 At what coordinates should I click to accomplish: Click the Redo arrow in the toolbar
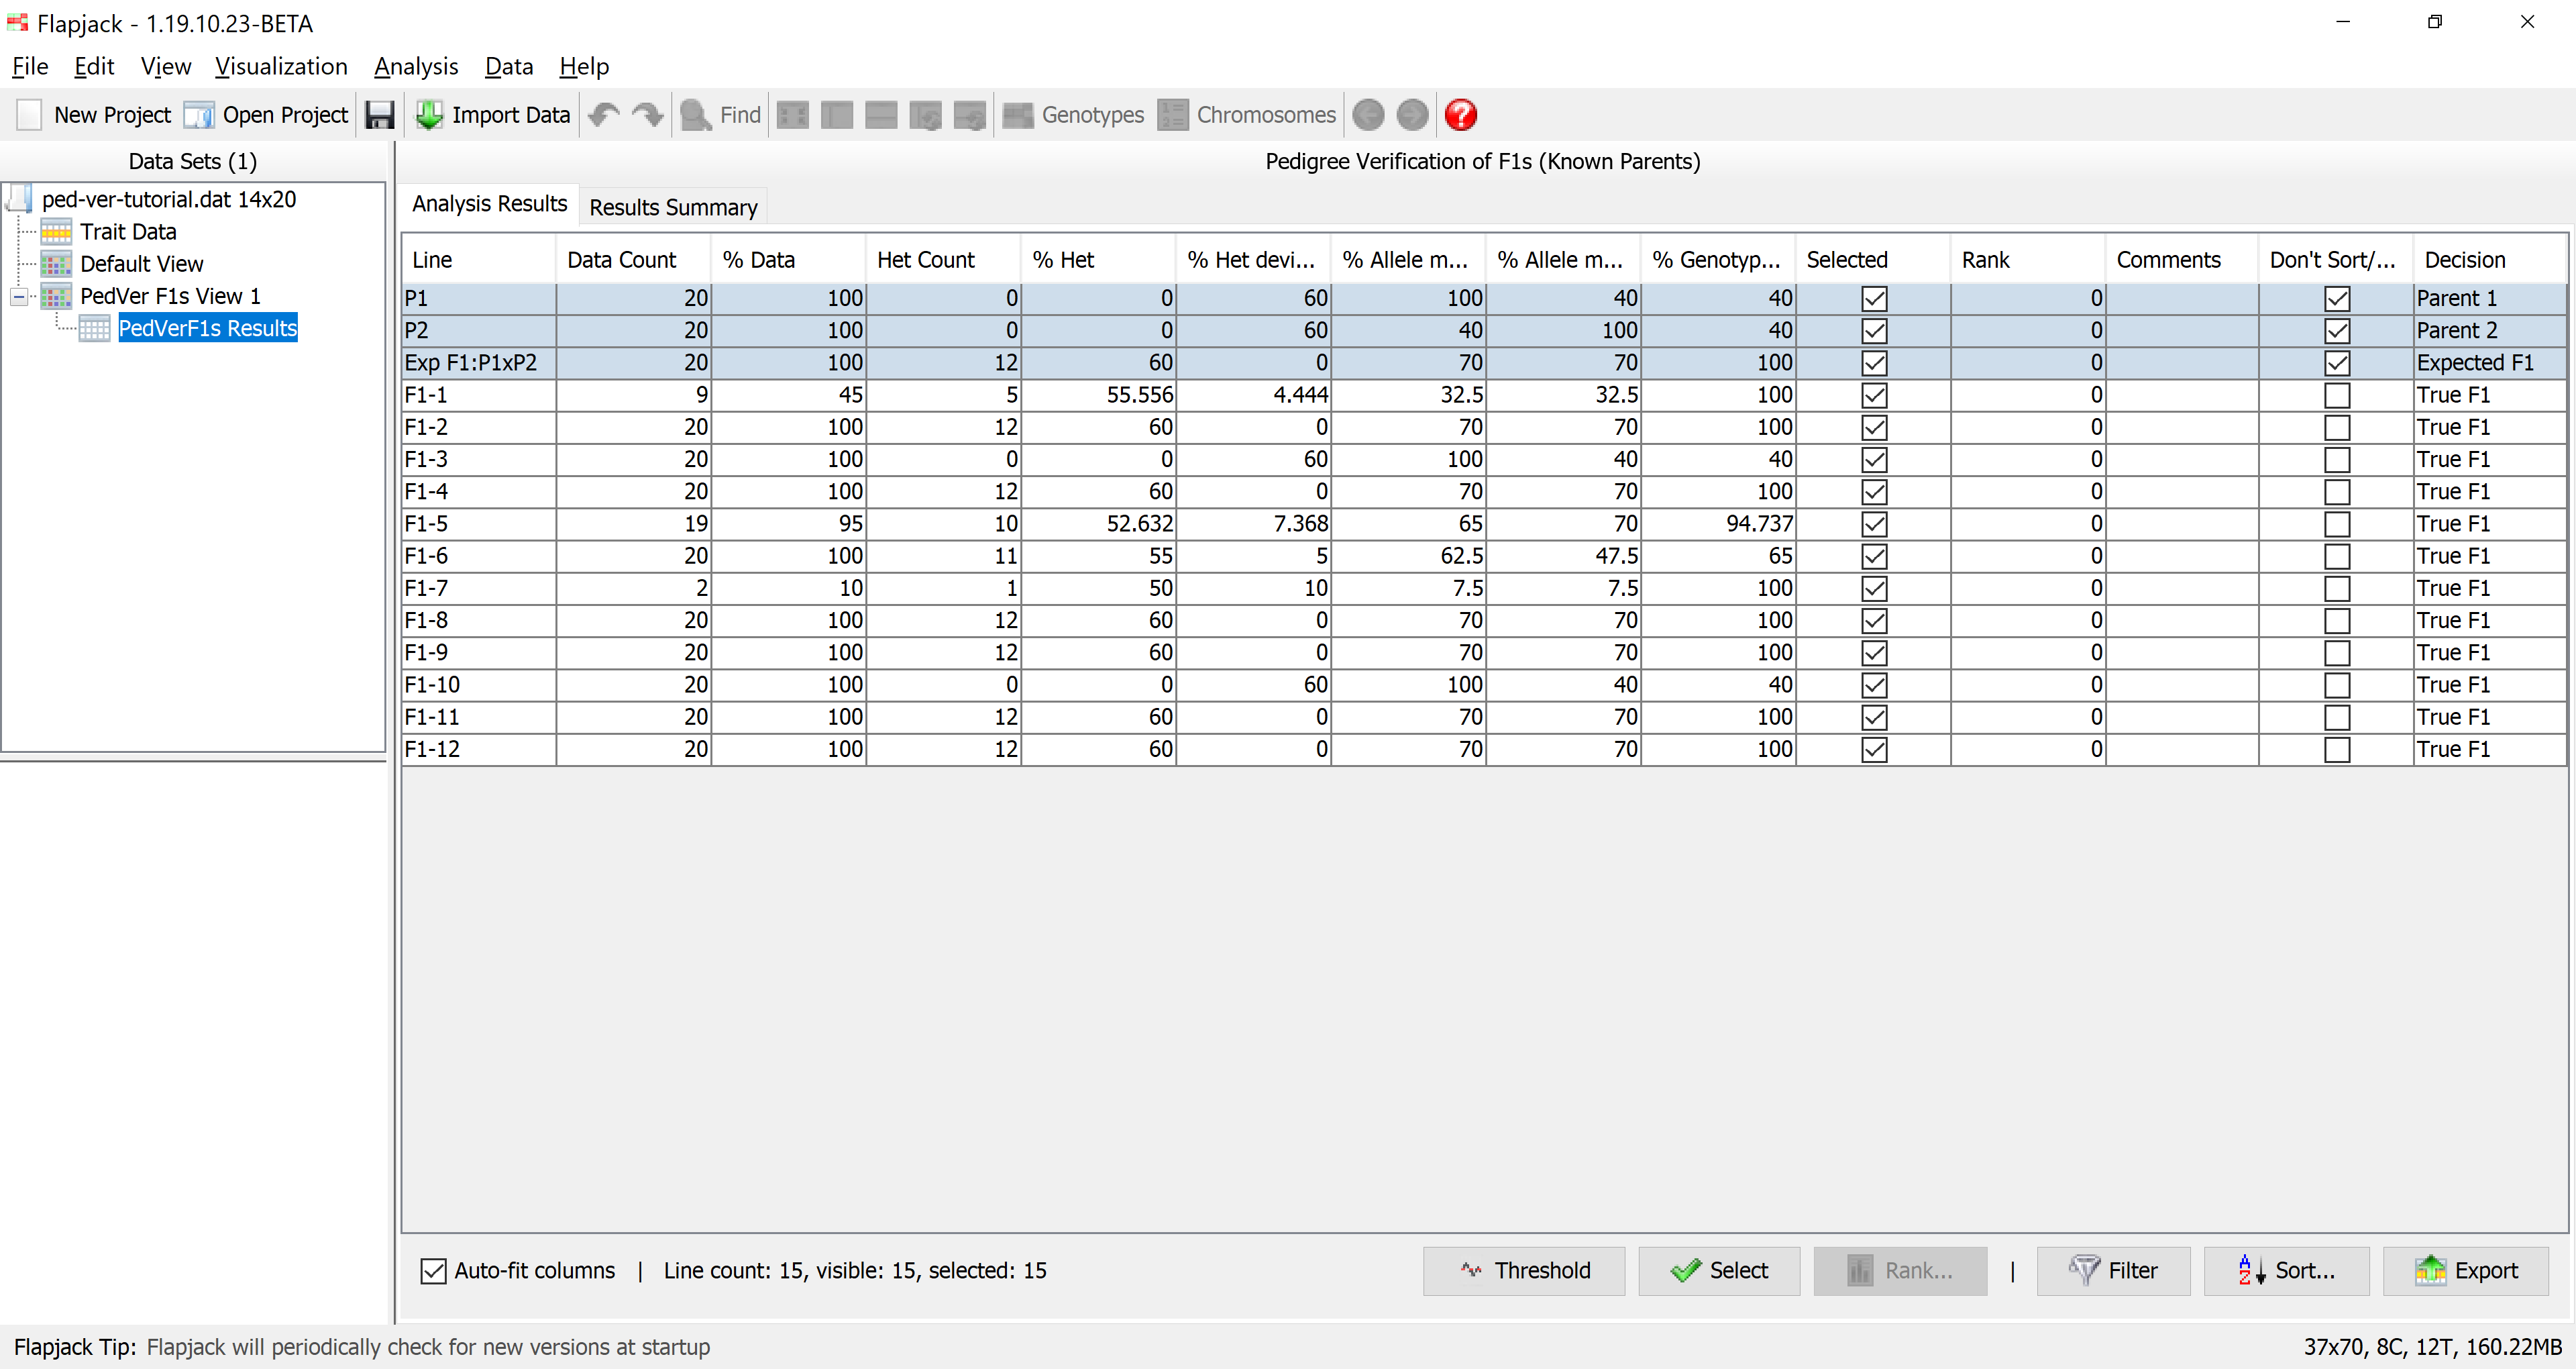point(648,115)
